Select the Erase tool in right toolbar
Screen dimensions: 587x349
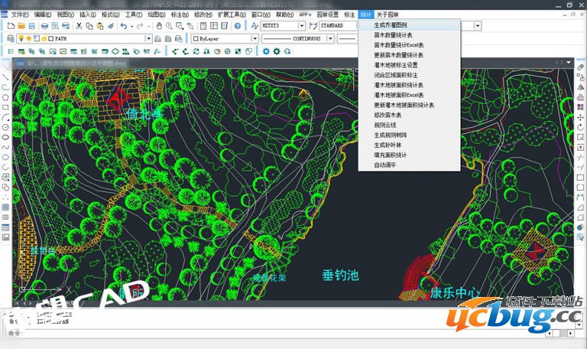pos(581,68)
